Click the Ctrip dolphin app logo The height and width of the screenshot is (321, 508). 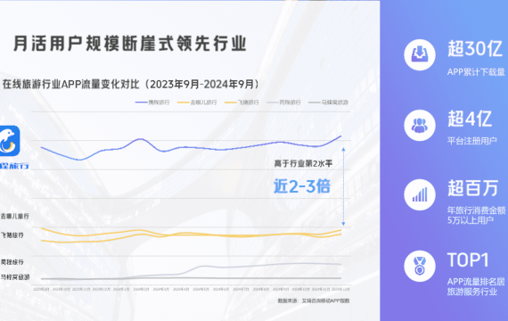pyautogui.click(x=9, y=141)
